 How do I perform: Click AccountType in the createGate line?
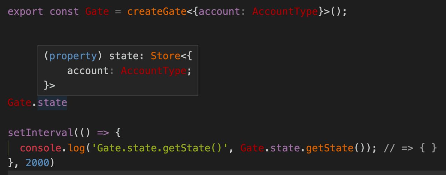point(285,11)
